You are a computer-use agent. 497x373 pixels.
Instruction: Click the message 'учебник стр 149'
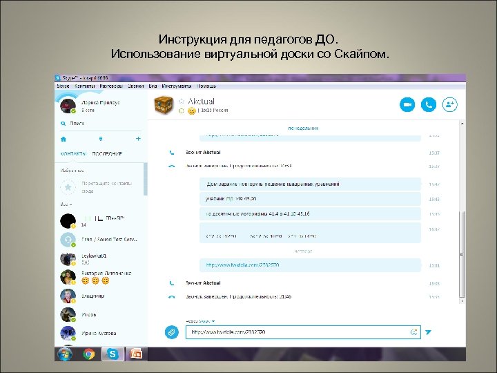pyautogui.click(x=310, y=199)
